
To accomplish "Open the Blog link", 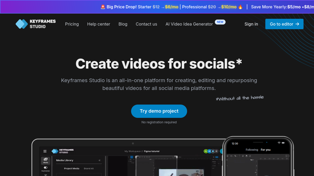I will click(x=123, y=24).
